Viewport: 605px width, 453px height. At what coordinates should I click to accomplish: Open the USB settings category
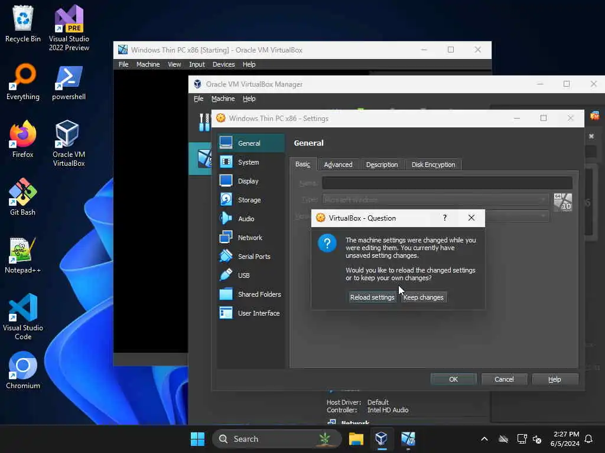click(251, 275)
